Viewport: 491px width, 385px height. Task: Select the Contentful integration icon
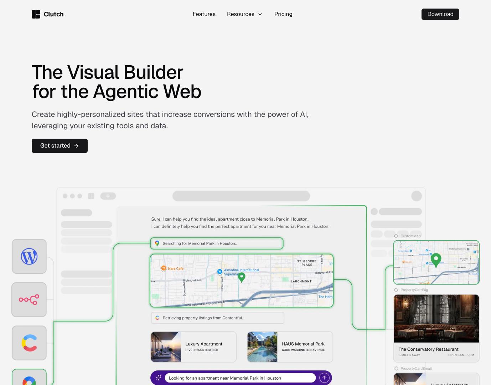click(29, 343)
